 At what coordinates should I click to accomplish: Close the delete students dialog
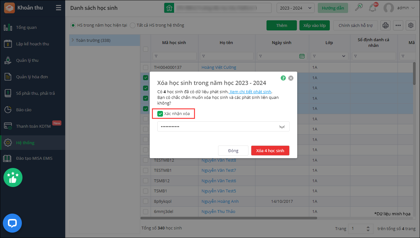pyautogui.click(x=291, y=78)
